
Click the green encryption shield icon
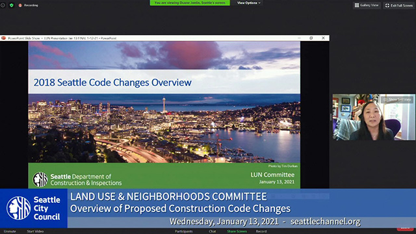coord(12,5)
